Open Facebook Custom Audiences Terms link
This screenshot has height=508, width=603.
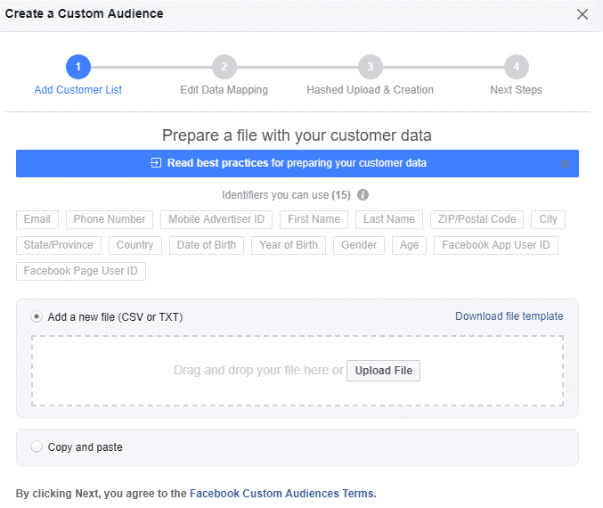pyautogui.click(x=283, y=494)
